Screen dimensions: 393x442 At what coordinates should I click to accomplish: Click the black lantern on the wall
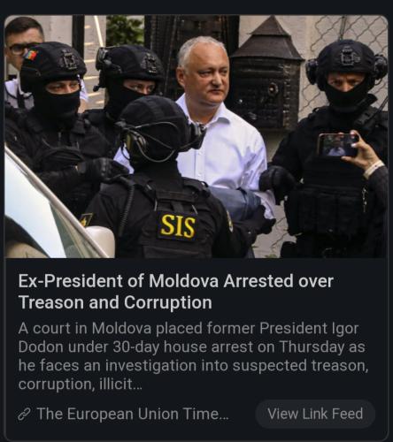pyautogui.click(x=267, y=77)
